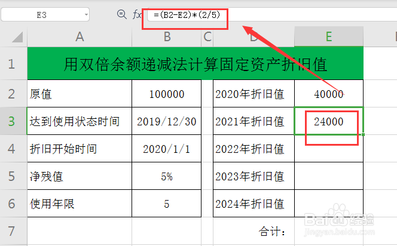Click the formula bar with =(B2-E2)*(2/5)
Viewport: 397px width, 246px height.
pyautogui.click(x=272, y=15)
